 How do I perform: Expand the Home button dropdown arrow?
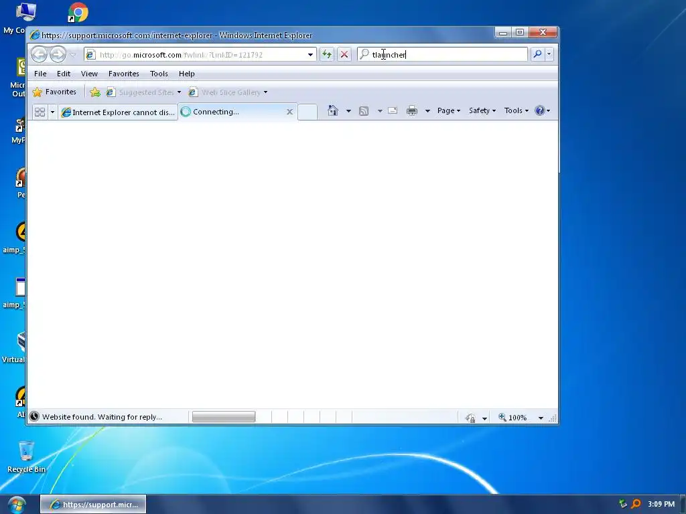click(348, 111)
